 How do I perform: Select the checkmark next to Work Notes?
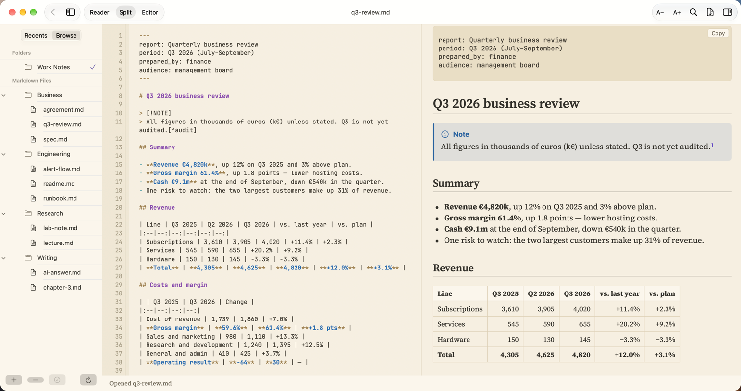click(93, 67)
